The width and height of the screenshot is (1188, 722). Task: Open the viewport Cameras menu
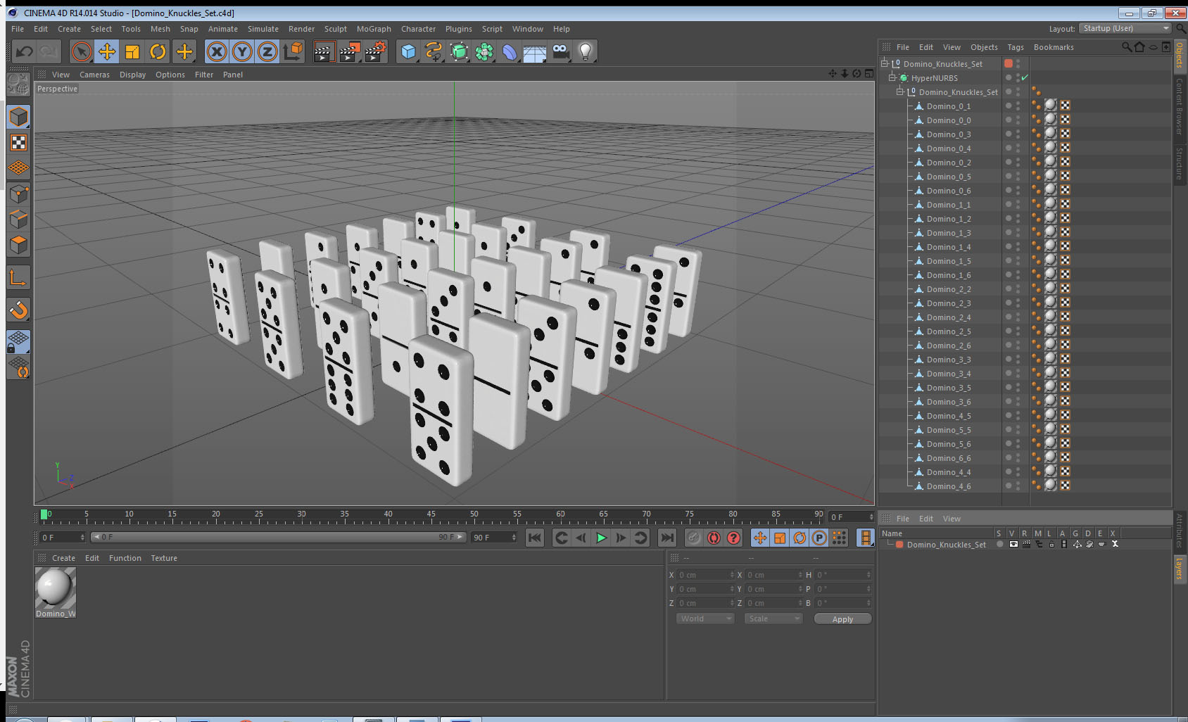(x=94, y=75)
